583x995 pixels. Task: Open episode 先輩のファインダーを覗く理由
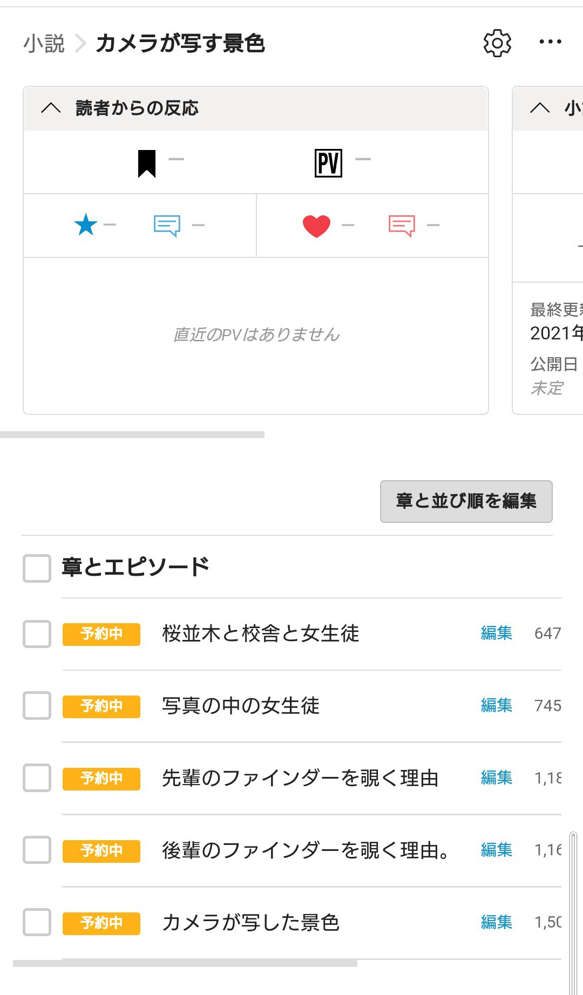300,778
